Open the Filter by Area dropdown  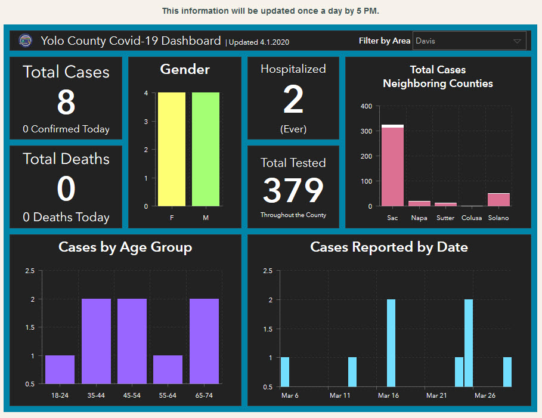469,41
